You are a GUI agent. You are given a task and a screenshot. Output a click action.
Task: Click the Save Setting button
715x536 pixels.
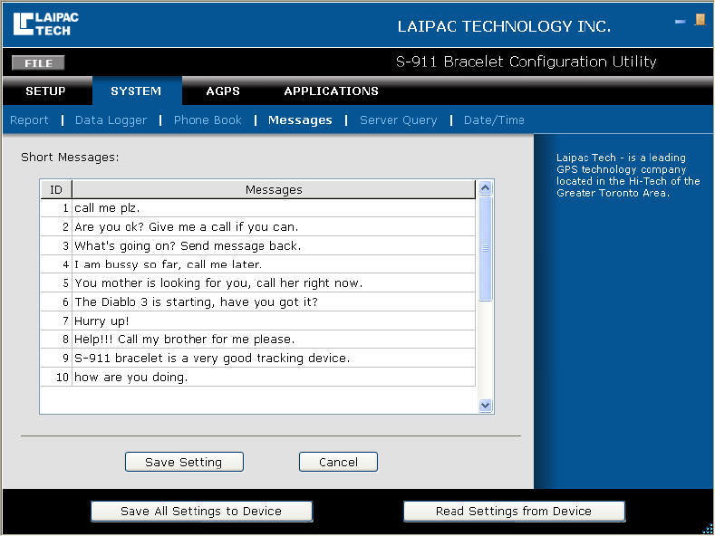(x=184, y=462)
